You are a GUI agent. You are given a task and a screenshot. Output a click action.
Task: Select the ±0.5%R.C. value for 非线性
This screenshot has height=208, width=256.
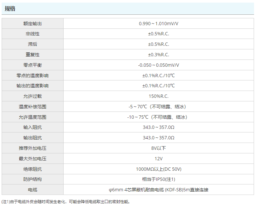159,34
